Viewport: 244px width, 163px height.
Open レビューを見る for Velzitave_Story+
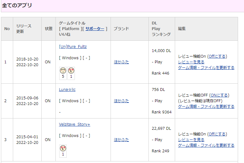[191, 140]
